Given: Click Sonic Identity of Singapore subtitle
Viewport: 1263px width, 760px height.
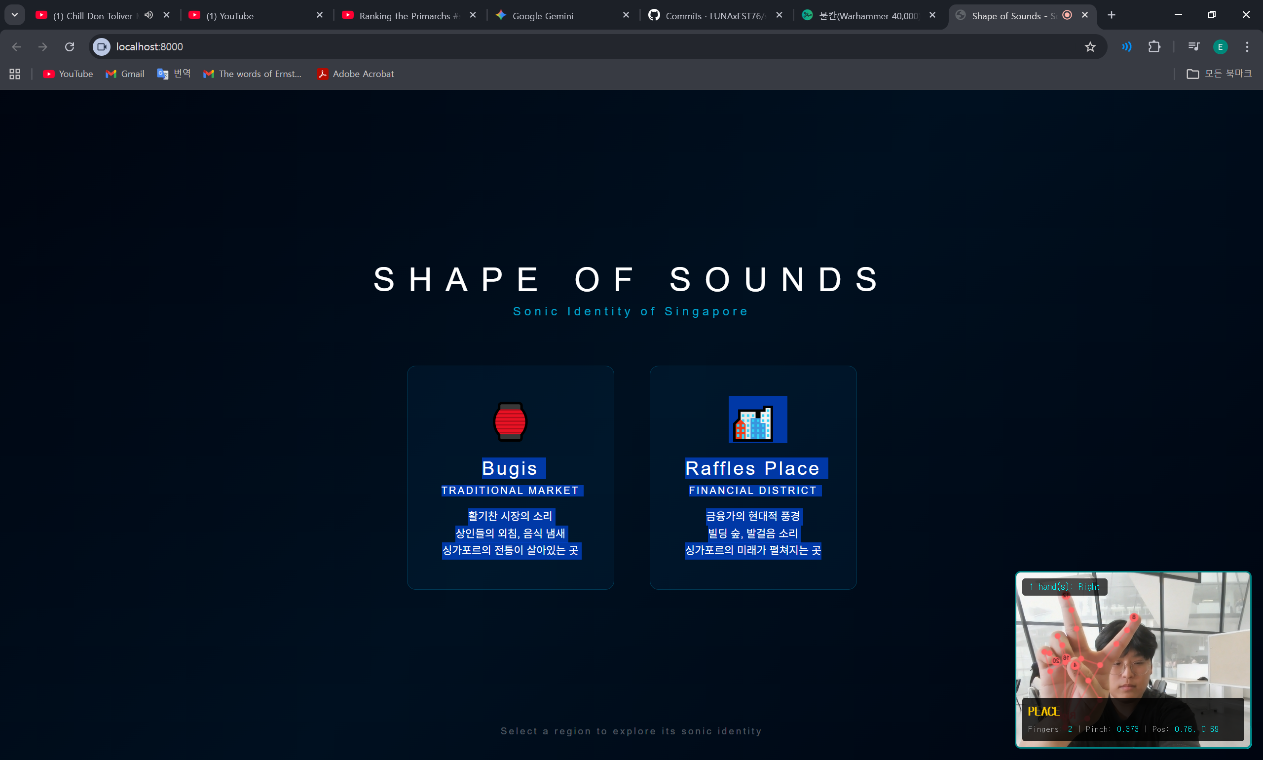Looking at the screenshot, I should 631,311.
